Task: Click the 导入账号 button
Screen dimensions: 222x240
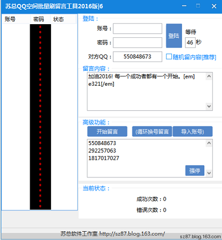Action: point(192,131)
